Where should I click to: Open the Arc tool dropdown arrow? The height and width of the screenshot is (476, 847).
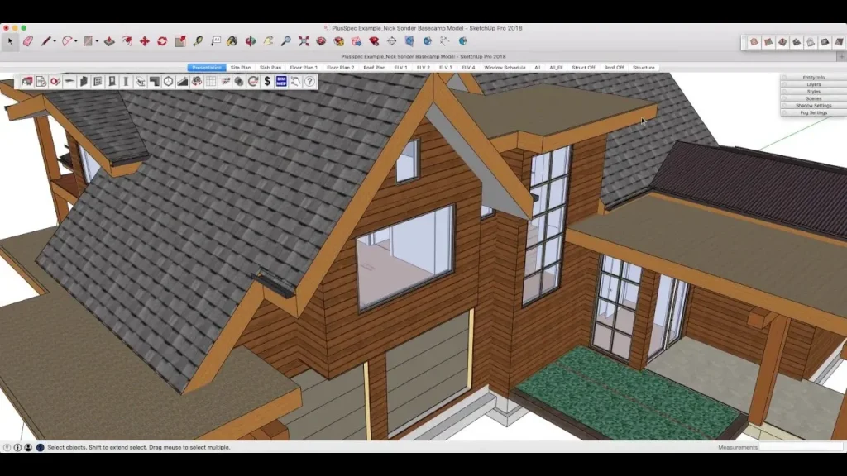[x=75, y=41]
